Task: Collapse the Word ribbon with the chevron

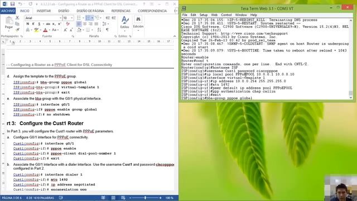Action: pyautogui.click(x=175, y=36)
